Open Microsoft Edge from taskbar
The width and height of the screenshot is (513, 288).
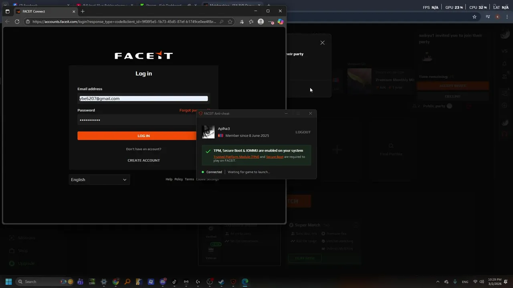pos(245,282)
